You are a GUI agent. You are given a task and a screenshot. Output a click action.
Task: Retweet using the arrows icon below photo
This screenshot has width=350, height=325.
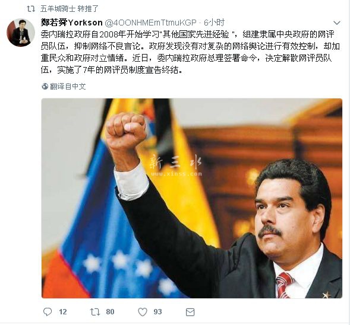tap(95, 312)
